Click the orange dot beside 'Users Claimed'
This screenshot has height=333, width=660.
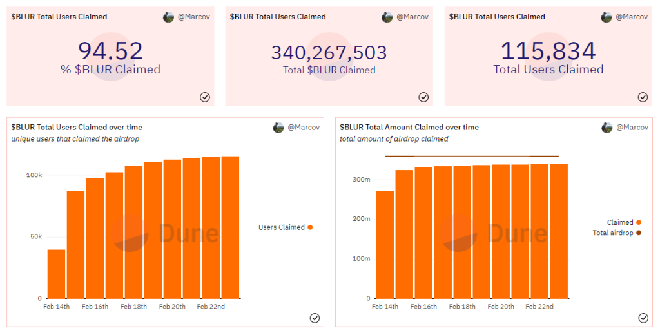[x=310, y=227]
